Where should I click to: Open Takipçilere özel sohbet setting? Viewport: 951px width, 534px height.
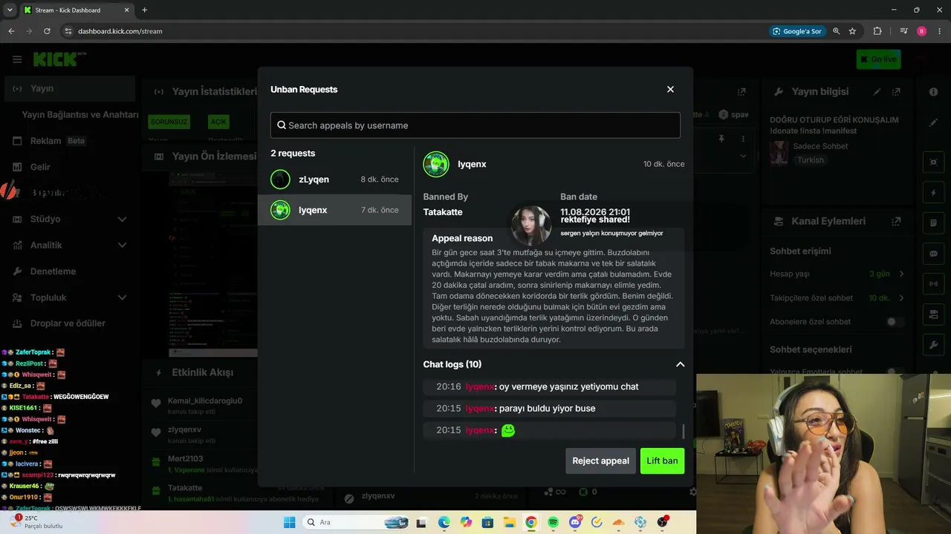pyautogui.click(x=837, y=297)
